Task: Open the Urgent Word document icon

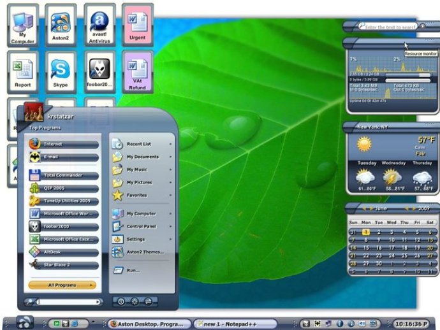Action: [138, 25]
